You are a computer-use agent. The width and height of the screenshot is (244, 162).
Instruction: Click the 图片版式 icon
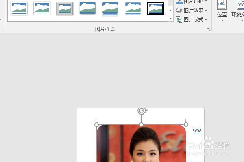[179, 20]
